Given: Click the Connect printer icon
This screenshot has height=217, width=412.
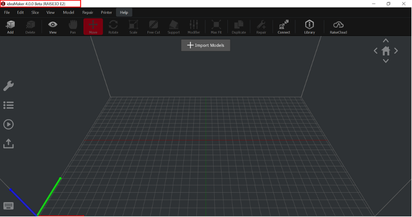Looking at the screenshot, I should [284, 27].
